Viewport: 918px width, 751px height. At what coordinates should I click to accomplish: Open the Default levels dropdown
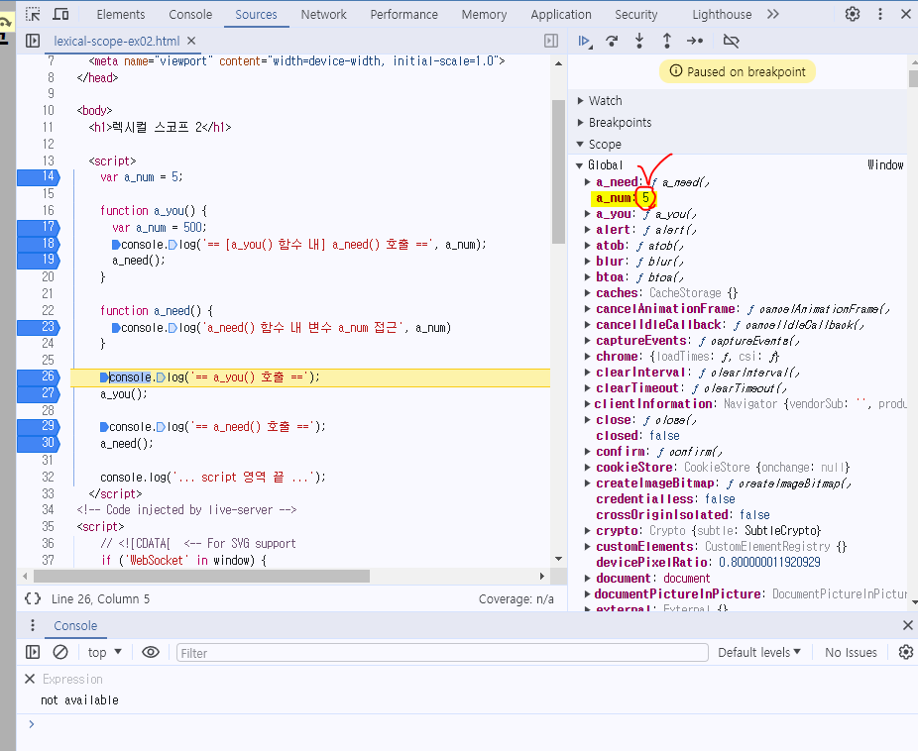758,652
